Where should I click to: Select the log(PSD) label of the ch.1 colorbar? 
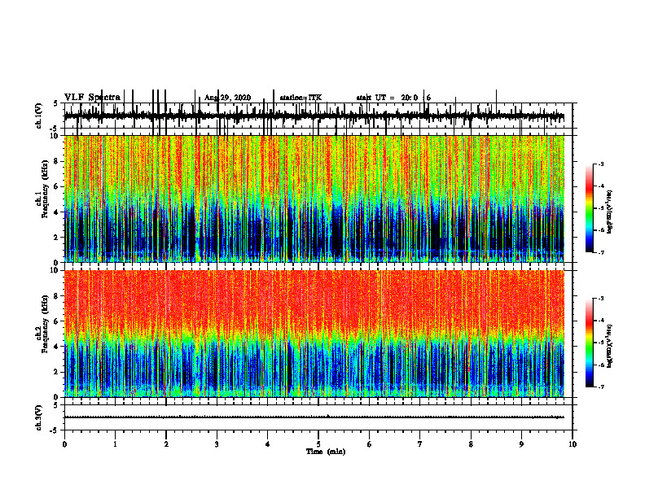pyautogui.click(x=609, y=212)
